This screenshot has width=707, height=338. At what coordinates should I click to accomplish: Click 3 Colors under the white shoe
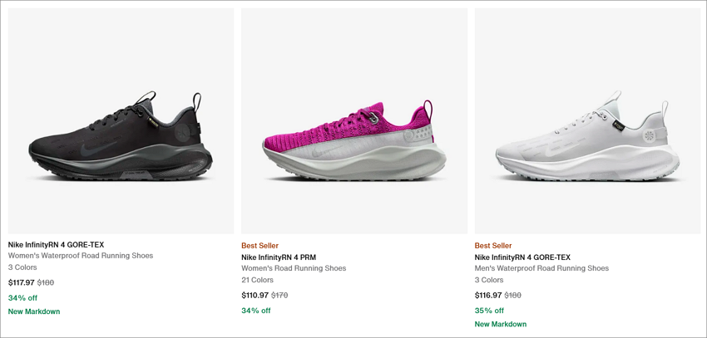(x=489, y=280)
